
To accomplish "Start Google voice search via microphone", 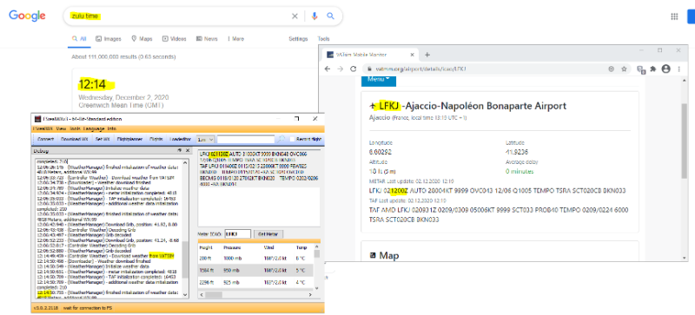I will [x=314, y=16].
